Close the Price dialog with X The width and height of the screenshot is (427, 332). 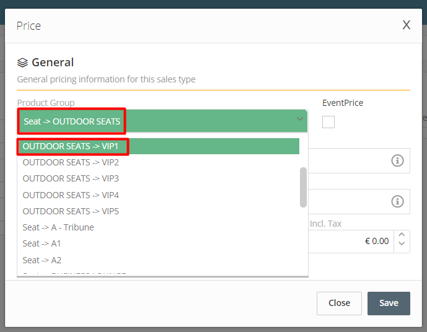(x=407, y=25)
